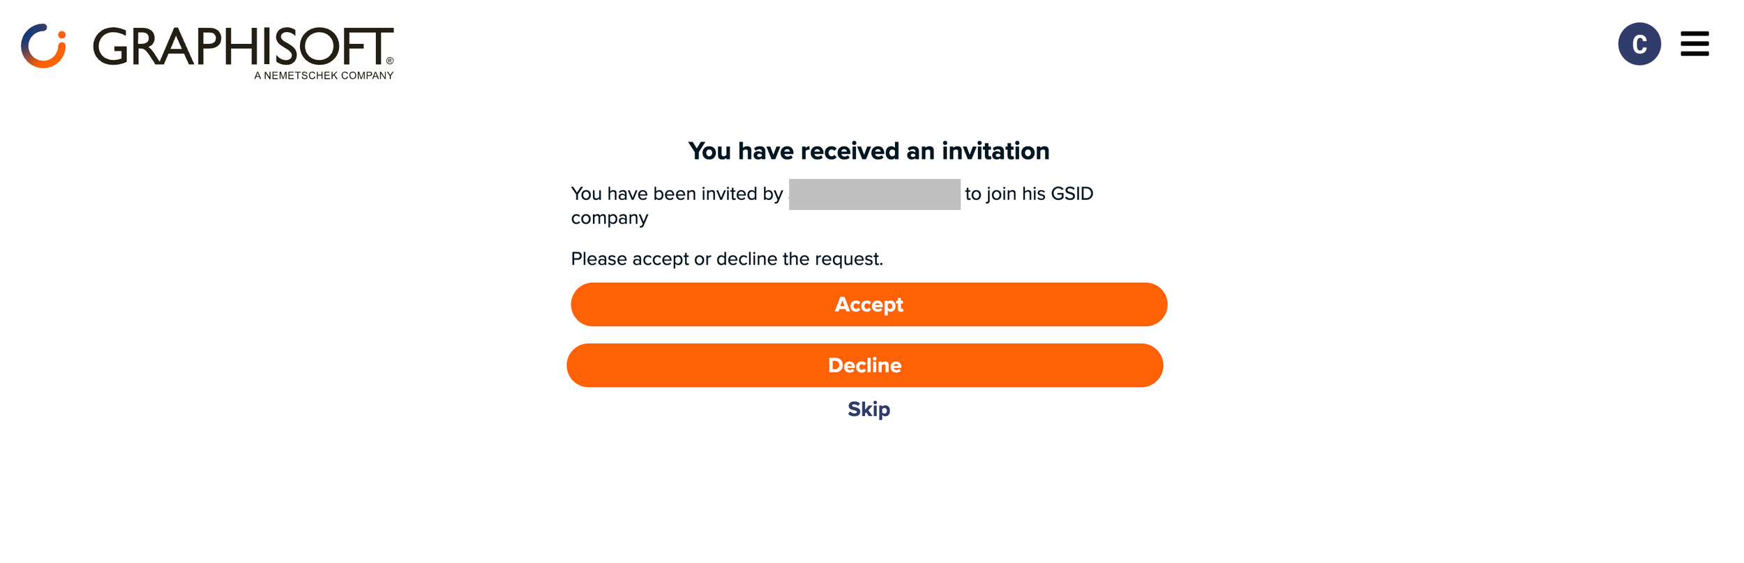Screen dimensions: 1744x563
Task: Accept the GSID company invitation
Action: (869, 304)
